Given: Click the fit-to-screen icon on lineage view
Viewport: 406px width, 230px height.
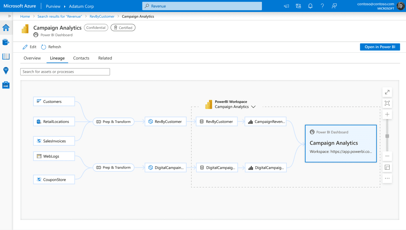Looking at the screenshot, I should tap(387, 103).
